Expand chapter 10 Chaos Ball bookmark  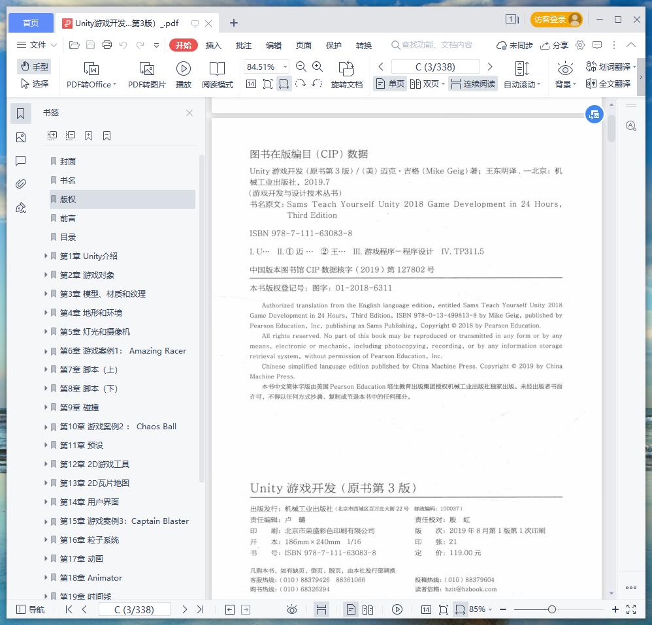pos(46,427)
